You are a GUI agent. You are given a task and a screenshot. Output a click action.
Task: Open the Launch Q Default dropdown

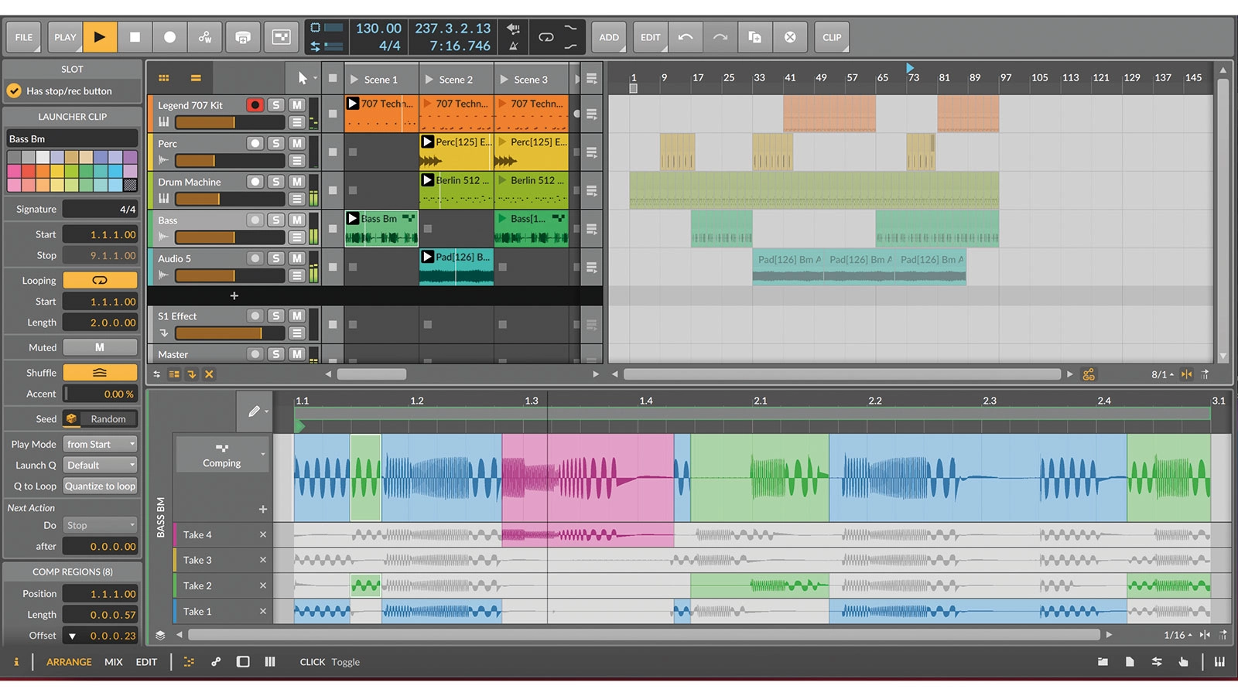point(100,466)
